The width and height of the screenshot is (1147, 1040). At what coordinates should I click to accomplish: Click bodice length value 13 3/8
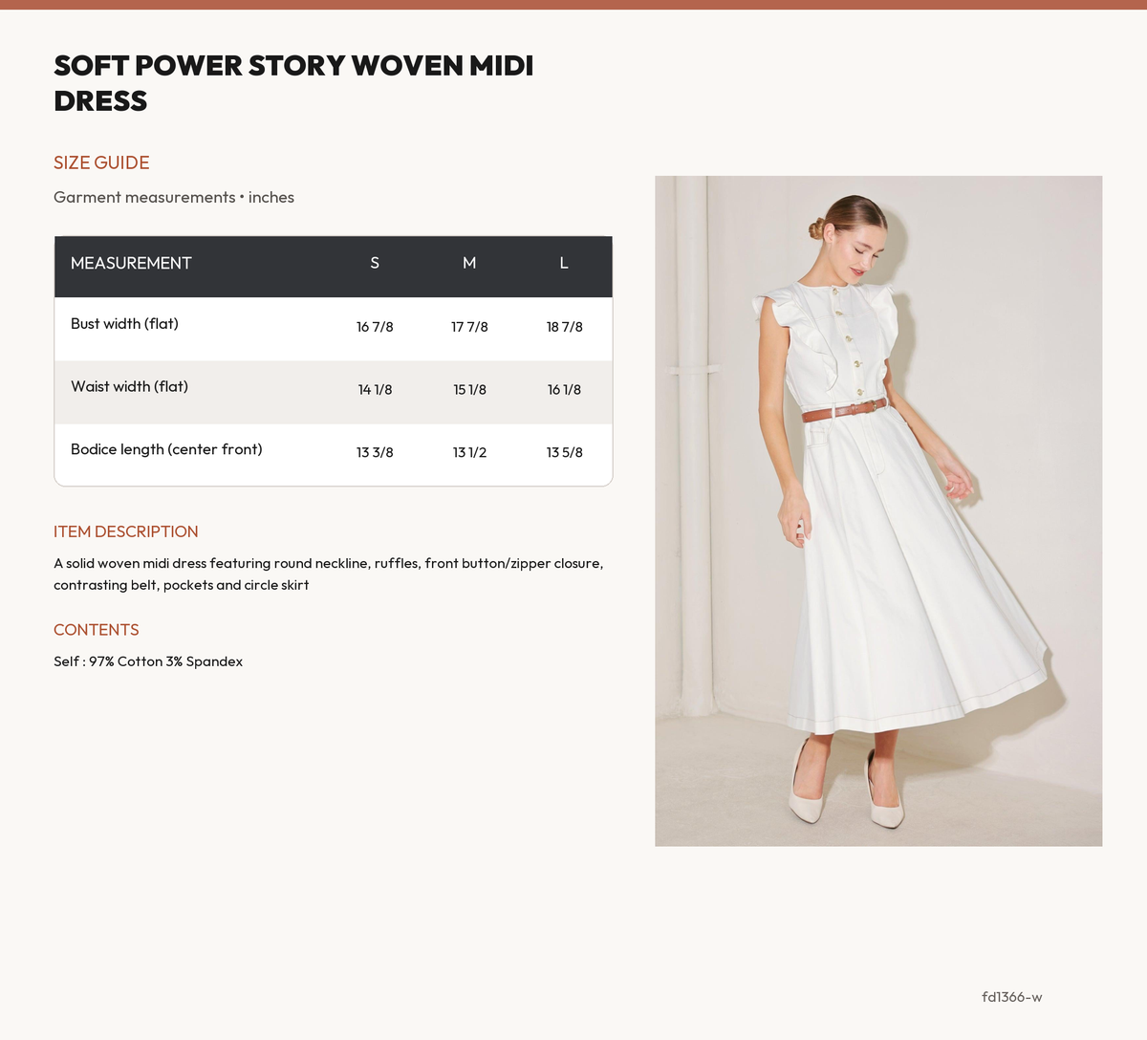375,452
